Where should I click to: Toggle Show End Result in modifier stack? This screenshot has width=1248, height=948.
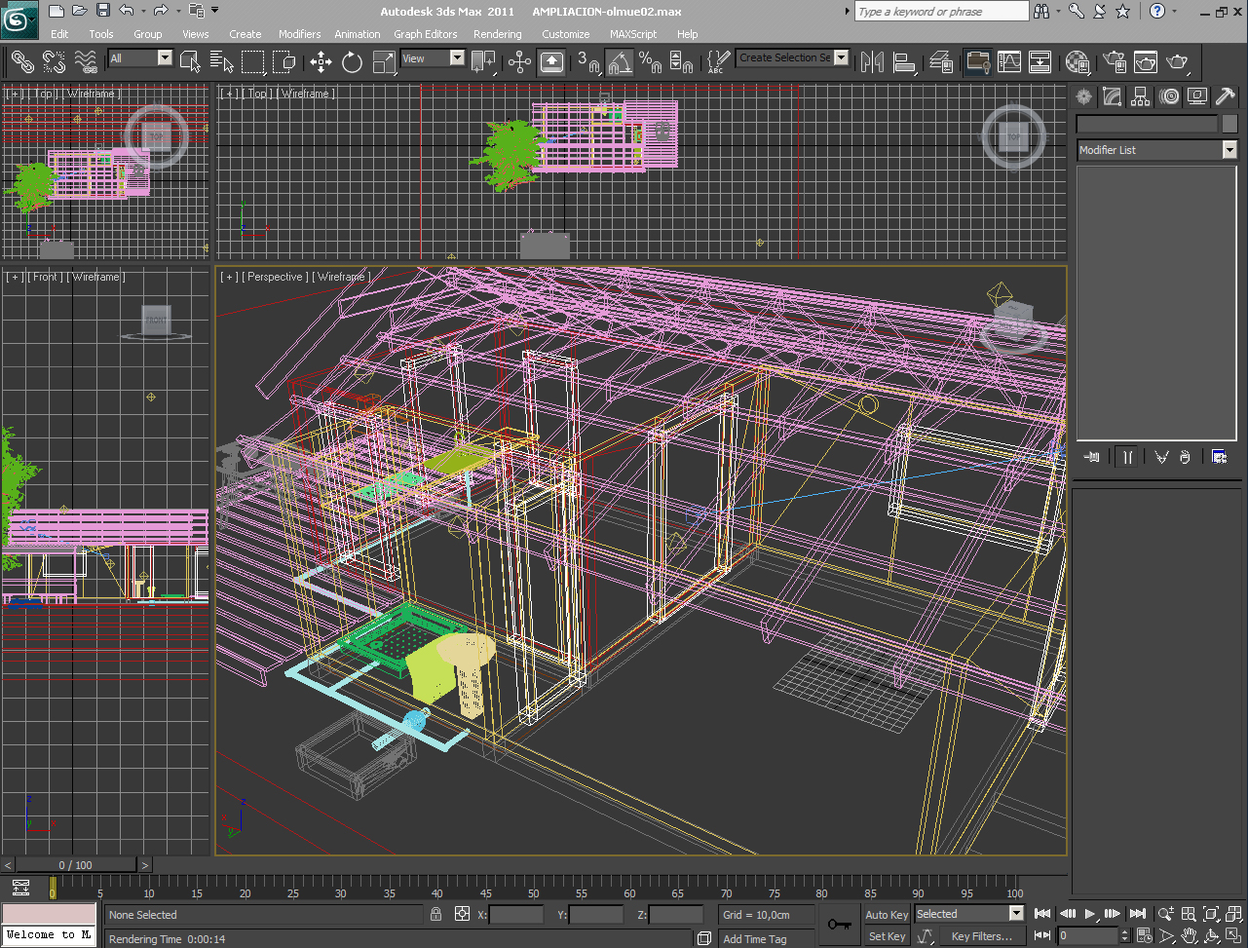(1127, 456)
